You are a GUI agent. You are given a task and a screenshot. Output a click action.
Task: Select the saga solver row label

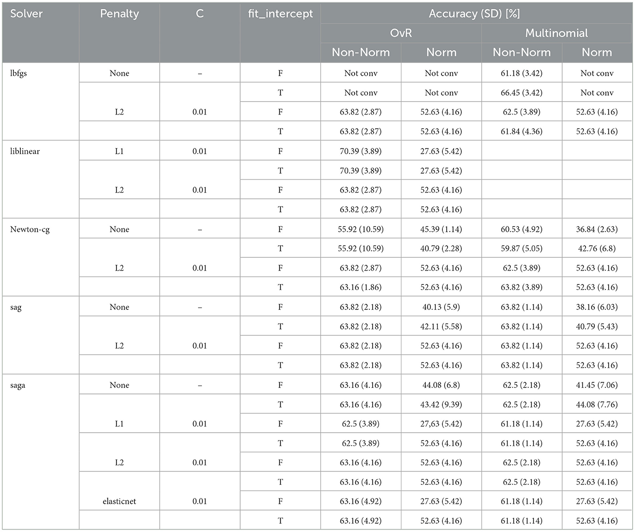click(x=18, y=386)
